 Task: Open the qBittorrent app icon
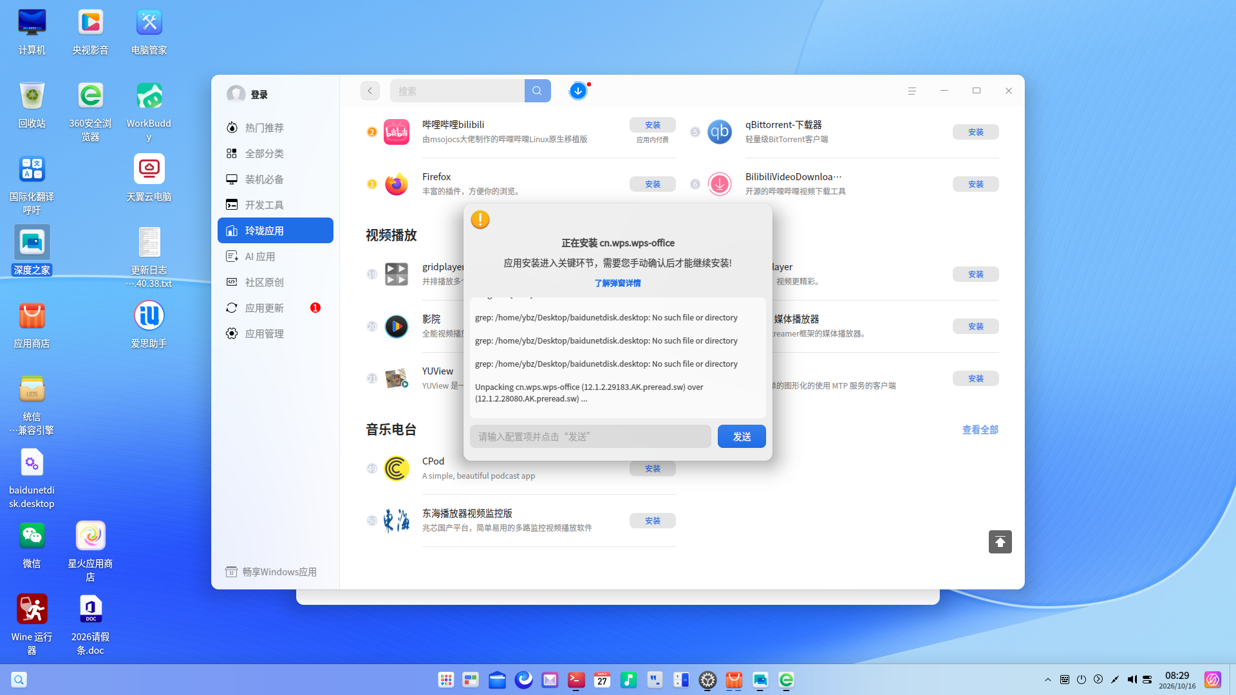[x=720, y=132]
